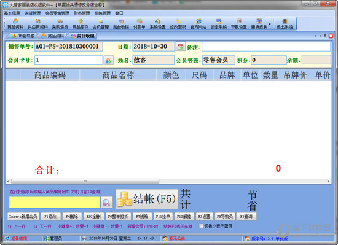Image resolution: width=338 pixels, height=245 pixels.
Task: Select 前台收银 tab
Action: point(82,36)
